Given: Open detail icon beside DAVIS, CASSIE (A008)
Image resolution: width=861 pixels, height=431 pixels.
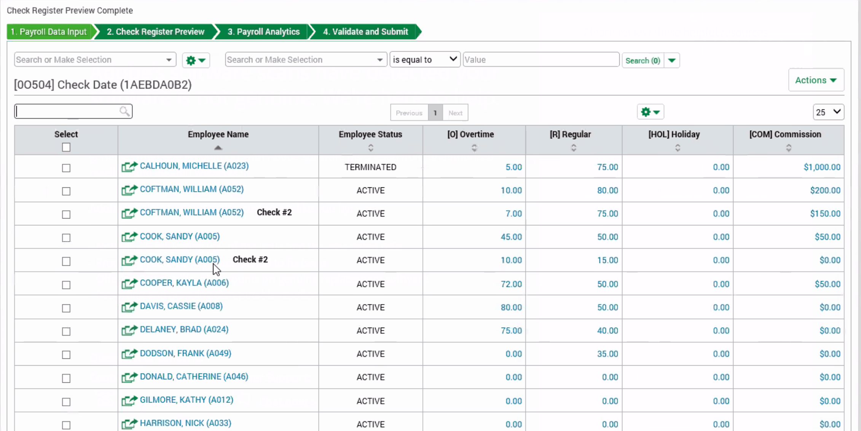Looking at the screenshot, I should pyautogui.click(x=129, y=307).
